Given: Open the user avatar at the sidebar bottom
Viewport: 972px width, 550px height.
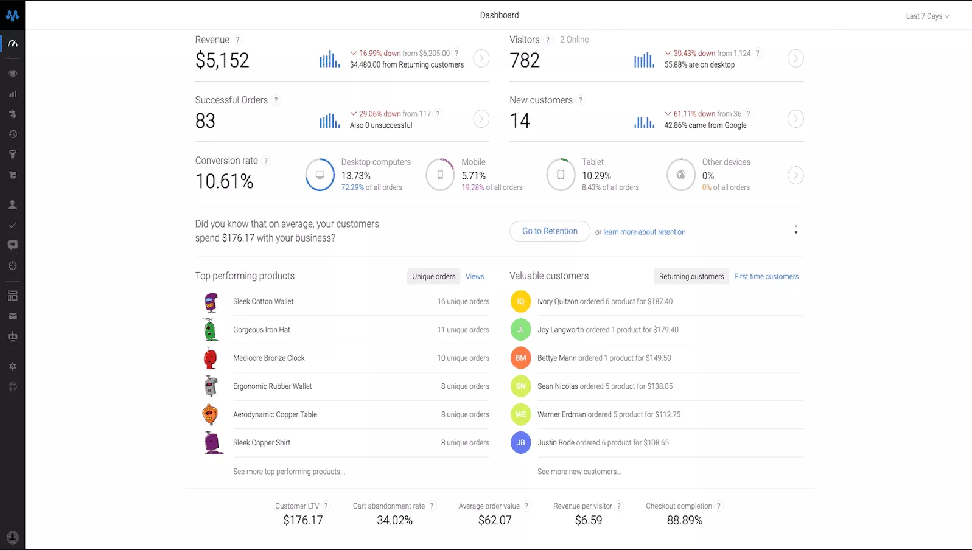Looking at the screenshot, I should pos(12,537).
